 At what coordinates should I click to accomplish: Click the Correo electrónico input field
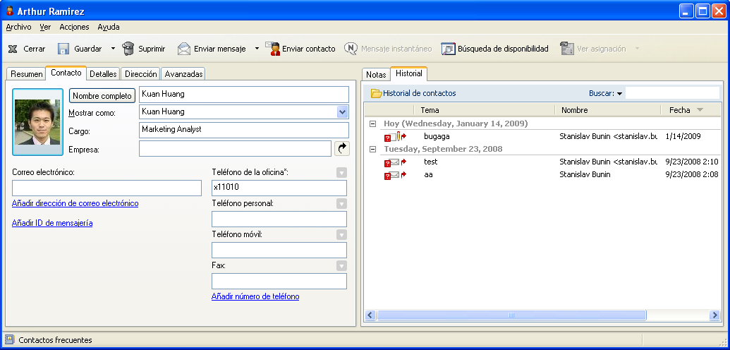[x=107, y=188]
